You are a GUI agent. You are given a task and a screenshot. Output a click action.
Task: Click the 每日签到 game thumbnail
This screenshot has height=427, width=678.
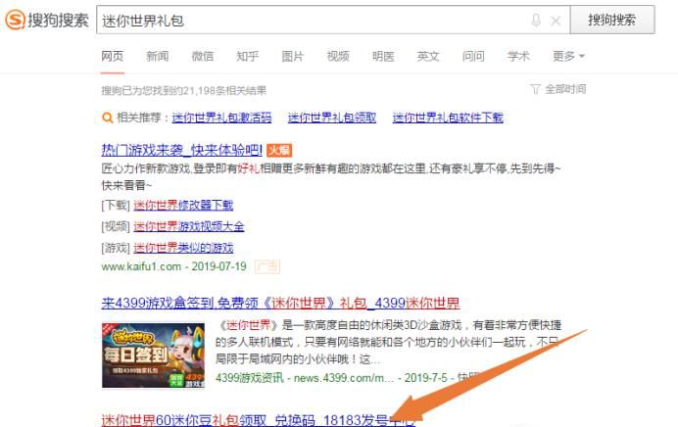[154, 356]
